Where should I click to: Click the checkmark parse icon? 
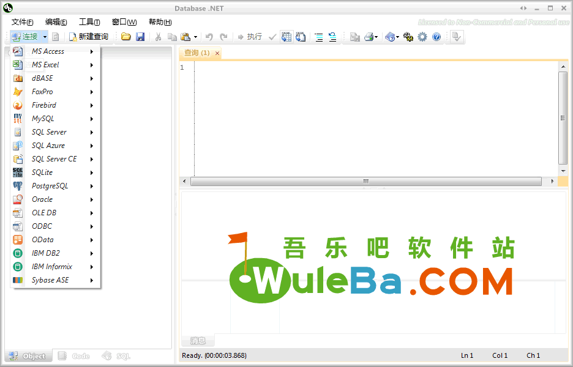pyautogui.click(x=272, y=37)
